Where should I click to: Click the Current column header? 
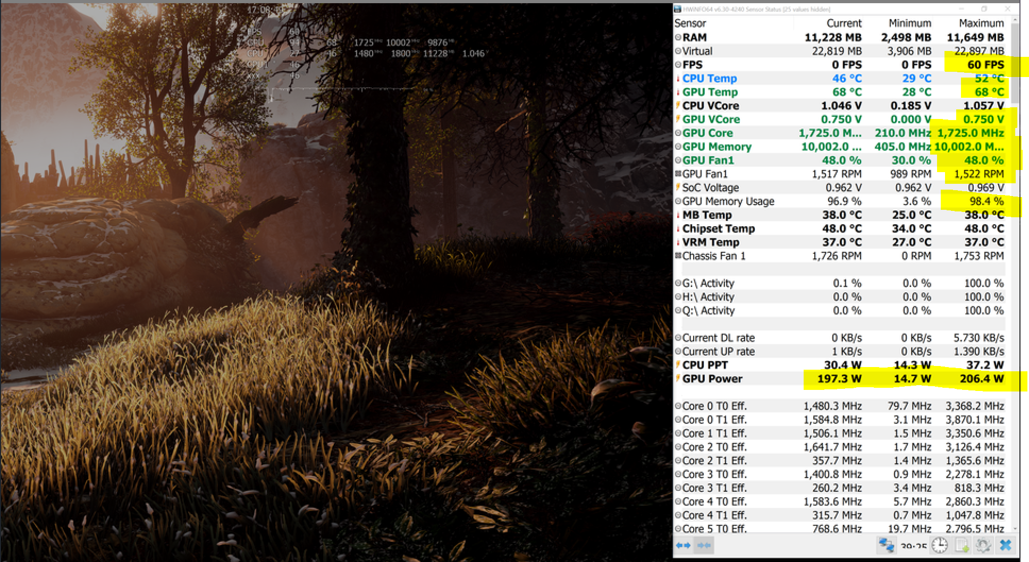click(x=844, y=23)
